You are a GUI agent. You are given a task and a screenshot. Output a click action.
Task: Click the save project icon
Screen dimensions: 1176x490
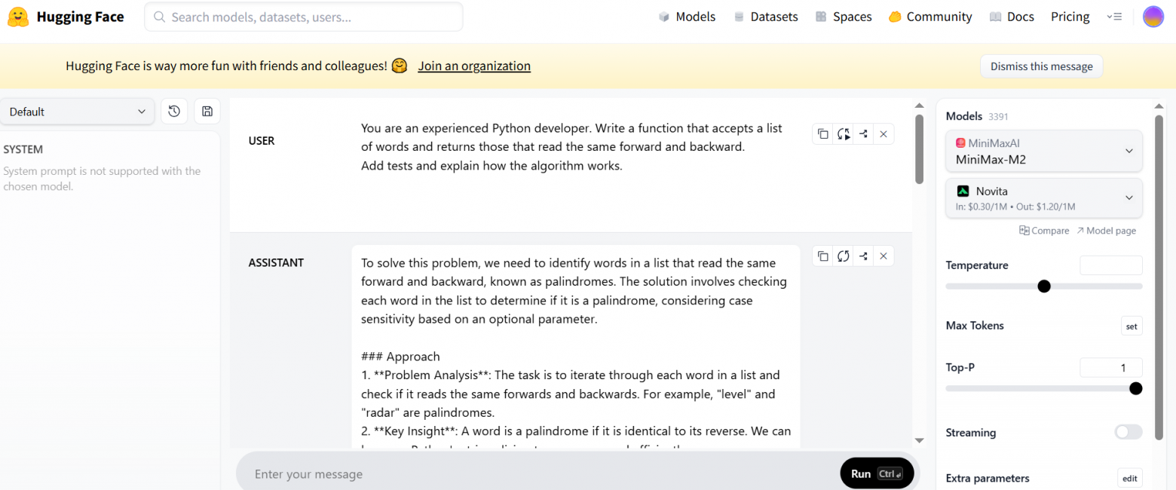(207, 112)
